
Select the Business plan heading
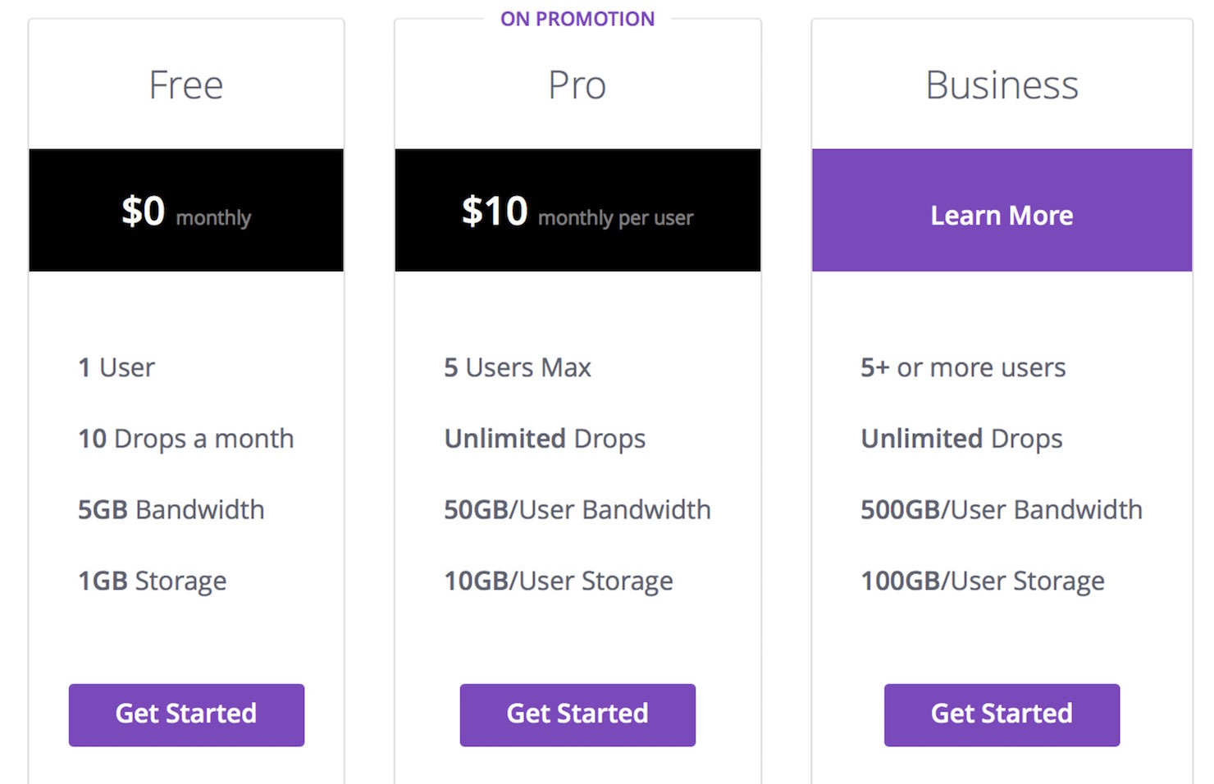click(1002, 85)
